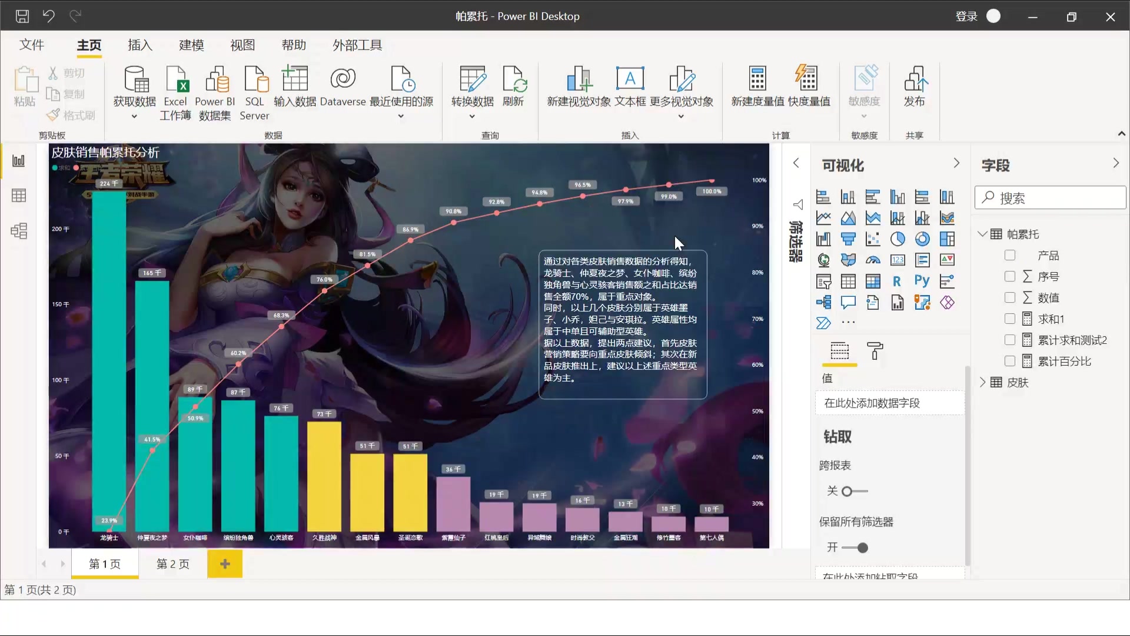The height and width of the screenshot is (636, 1130).
Task: Select R script visual icon
Action: coord(898,281)
